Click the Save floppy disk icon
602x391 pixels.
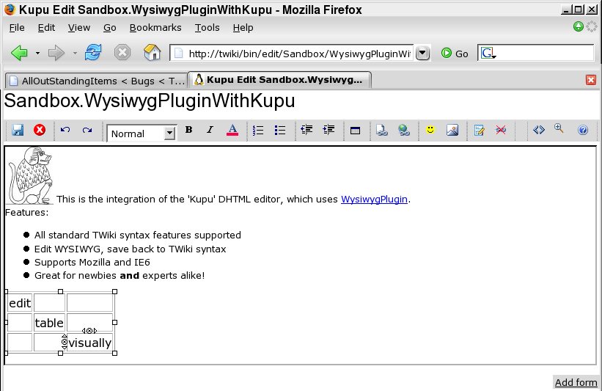[x=18, y=130]
